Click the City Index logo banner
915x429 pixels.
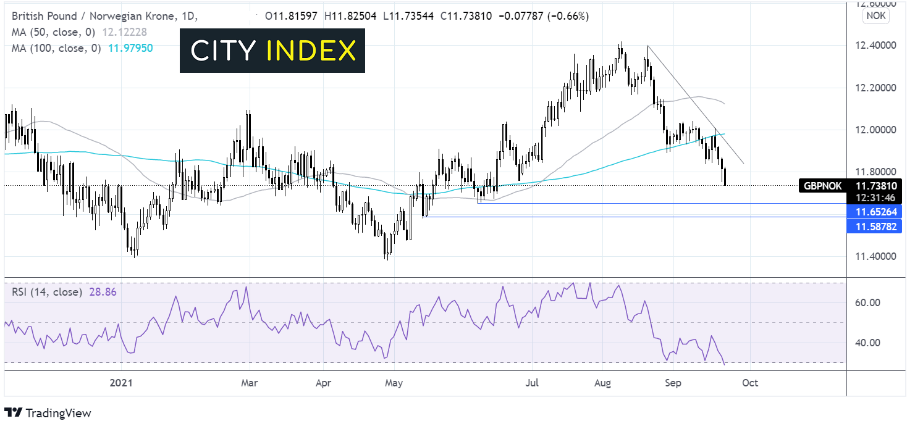272,51
